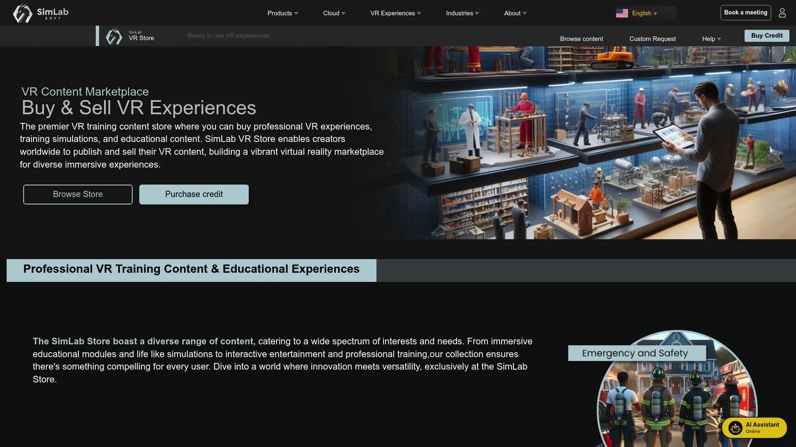The width and height of the screenshot is (796, 447).
Task: Click the Buy Credit button
Action: (767, 36)
